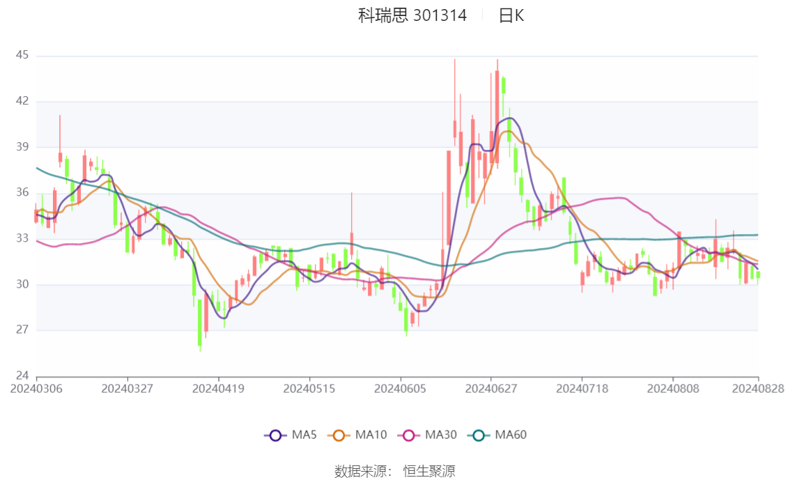The image size is (790, 480).
Task: Toggle the MA30 legend series
Action: tap(427, 435)
